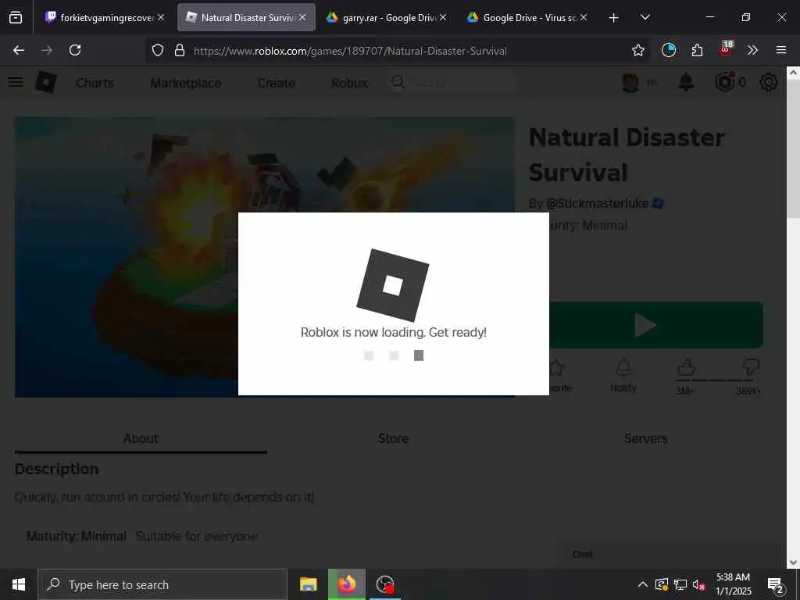Close the garry.rar Google Drive tab
Screen dimensions: 800x600
point(443,17)
